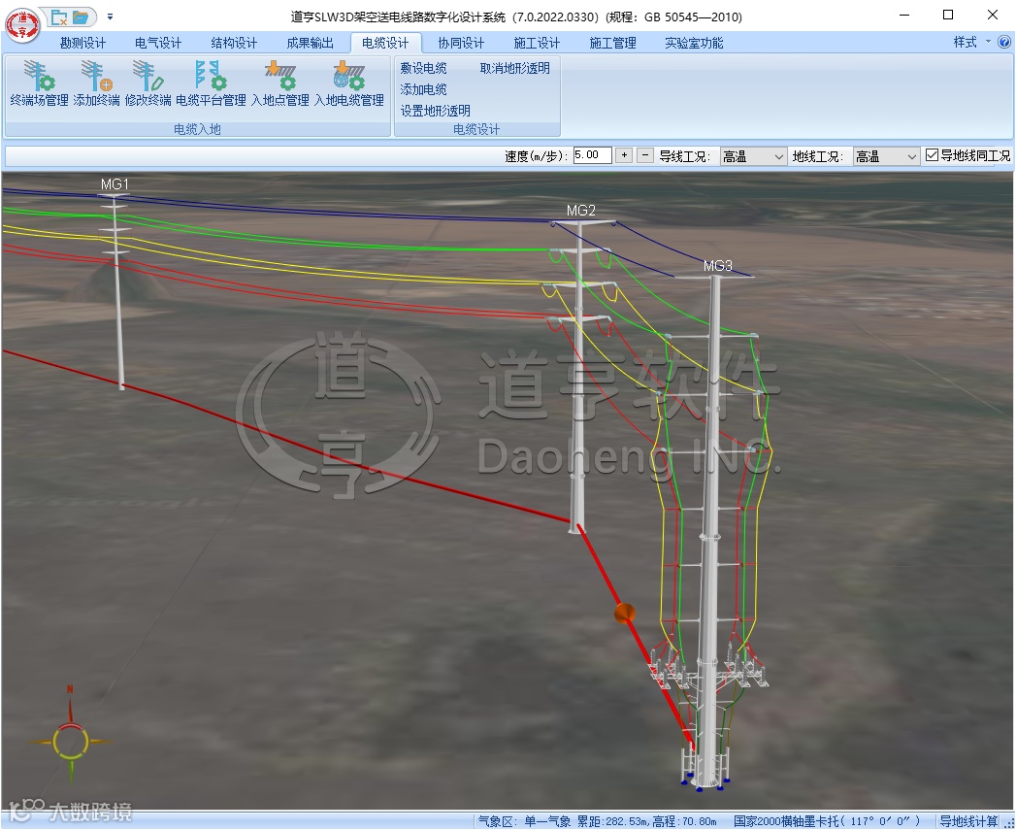The image size is (1016, 830).
Task: Expand the quick access toolbar customize arrow
Action: tap(111, 17)
